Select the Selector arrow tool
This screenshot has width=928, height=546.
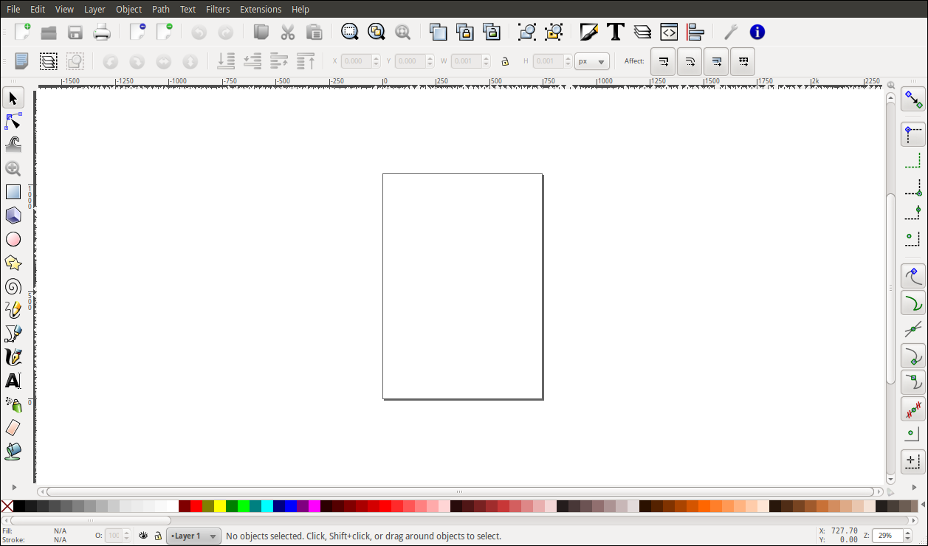[13, 97]
